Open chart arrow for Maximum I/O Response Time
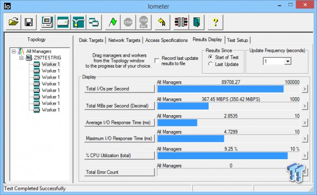 (305, 139)
